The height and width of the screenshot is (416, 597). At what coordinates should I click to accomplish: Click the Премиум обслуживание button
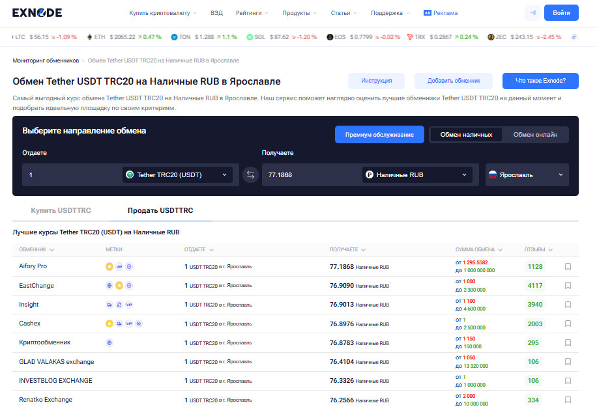tap(379, 135)
